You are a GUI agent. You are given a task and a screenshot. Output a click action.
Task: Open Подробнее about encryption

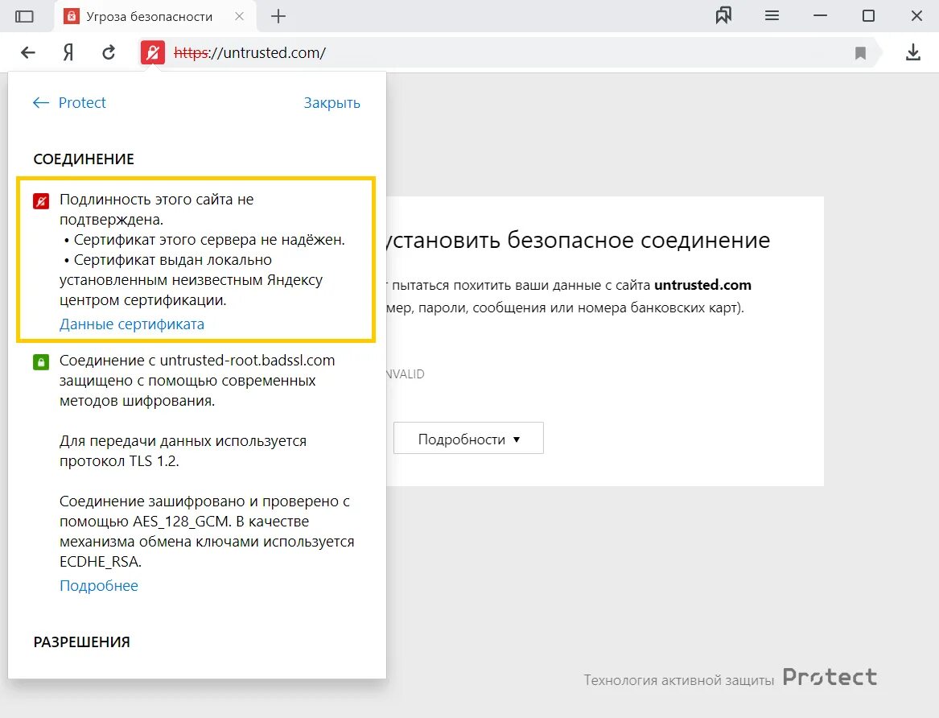point(99,586)
